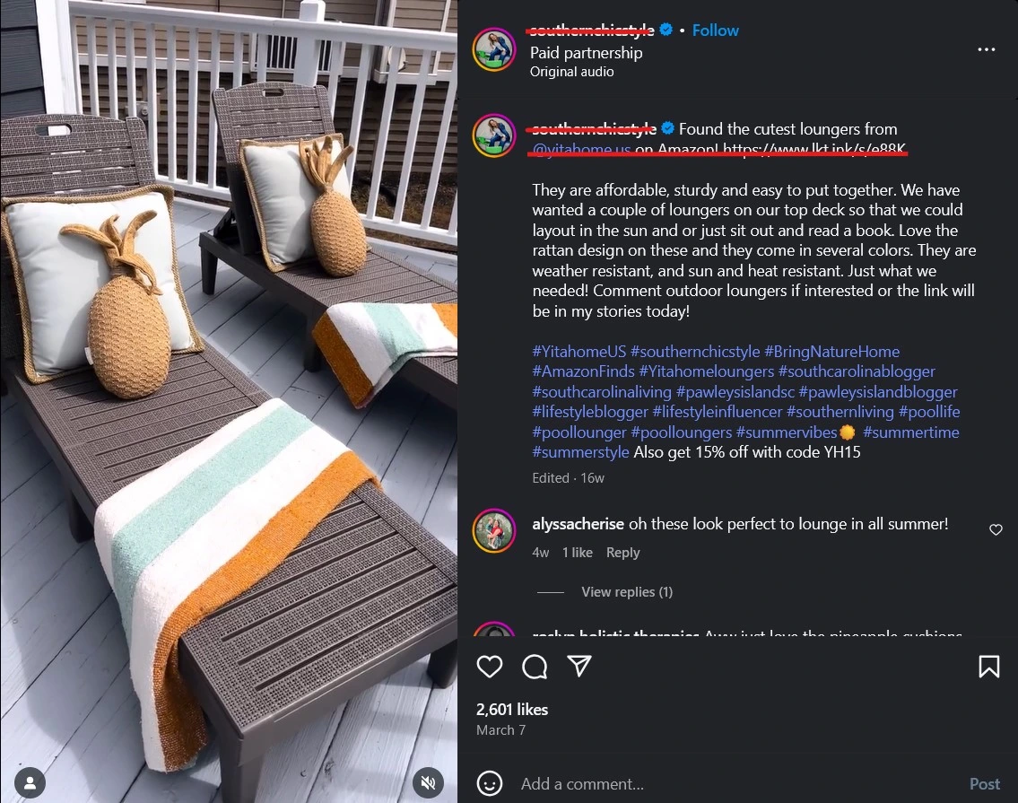This screenshot has width=1018, height=803.
Task: Open southernchicstyle's profile picture
Action: click(x=494, y=49)
